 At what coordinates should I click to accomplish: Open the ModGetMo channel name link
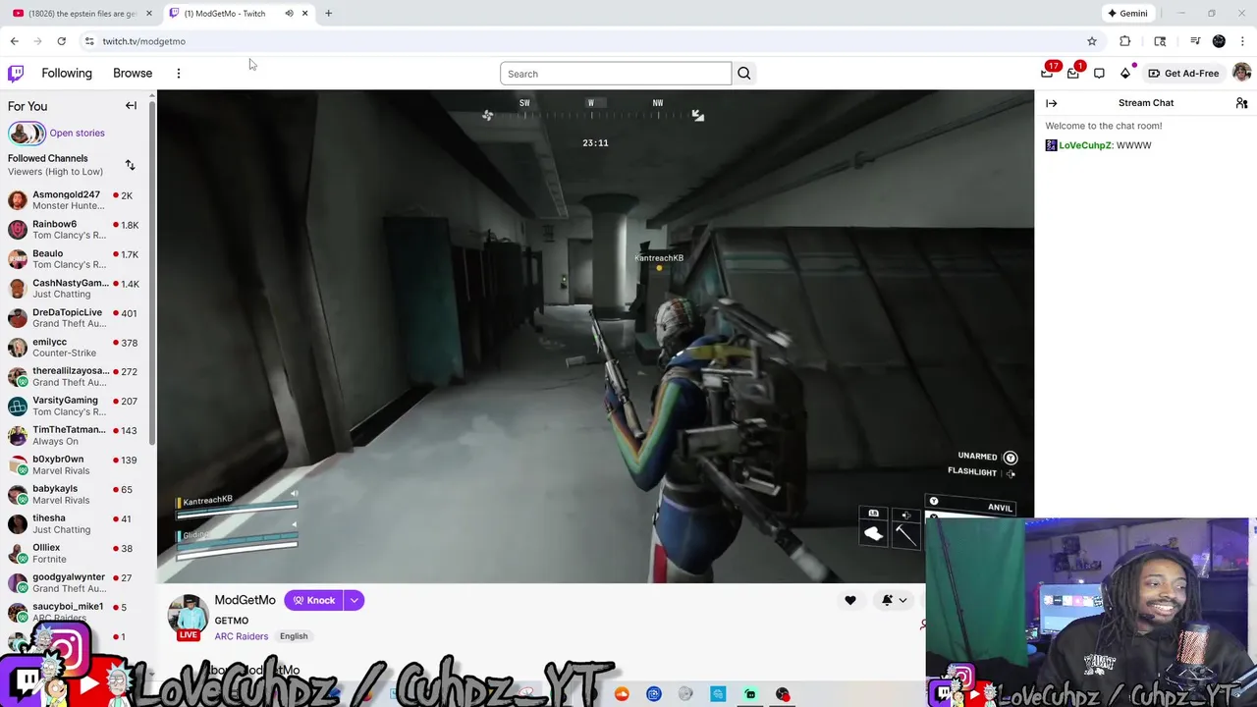tap(245, 600)
